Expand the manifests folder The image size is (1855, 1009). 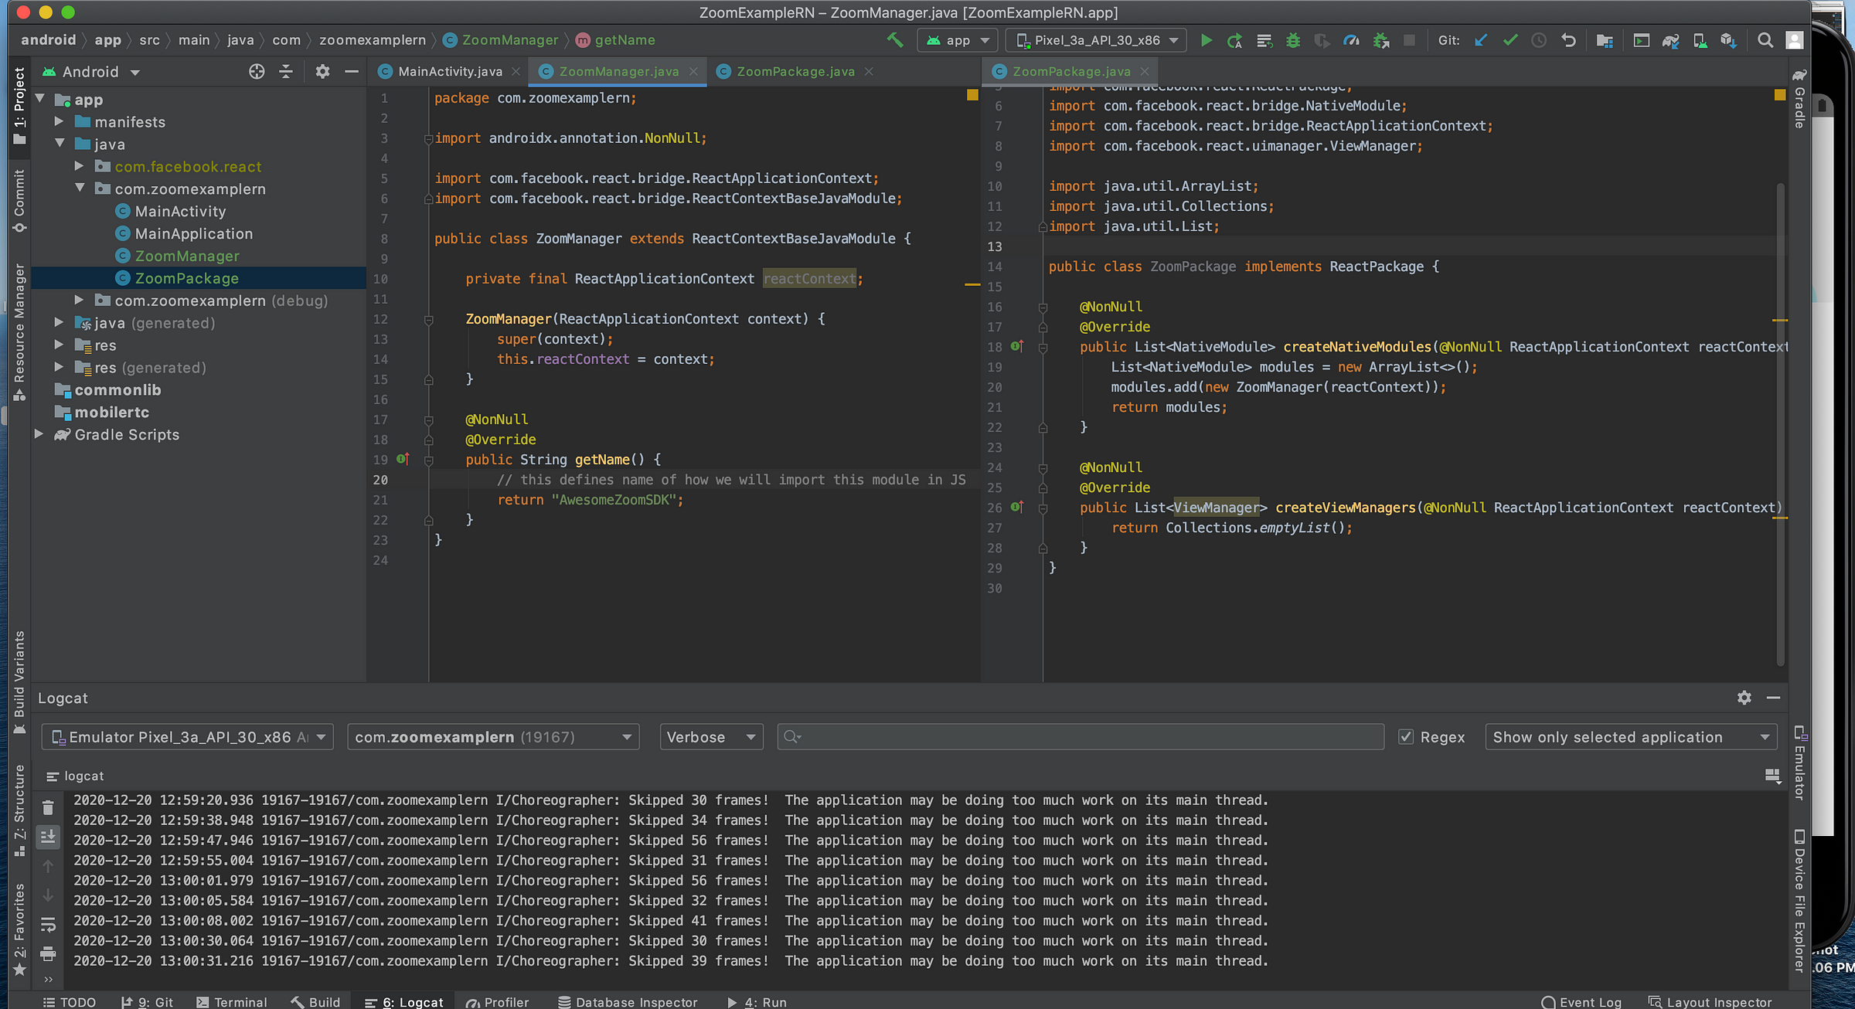59,122
